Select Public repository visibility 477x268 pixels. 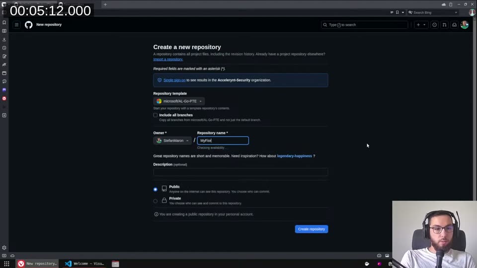pos(156,189)
